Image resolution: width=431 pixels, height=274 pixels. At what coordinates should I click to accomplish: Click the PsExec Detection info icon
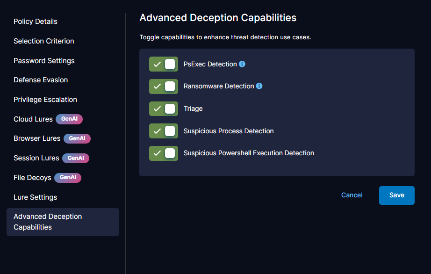(x=242, y=64)
